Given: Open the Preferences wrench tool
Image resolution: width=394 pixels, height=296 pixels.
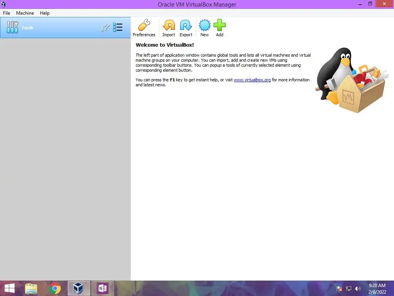Looking at the screenshot, I should click(144, 28).
